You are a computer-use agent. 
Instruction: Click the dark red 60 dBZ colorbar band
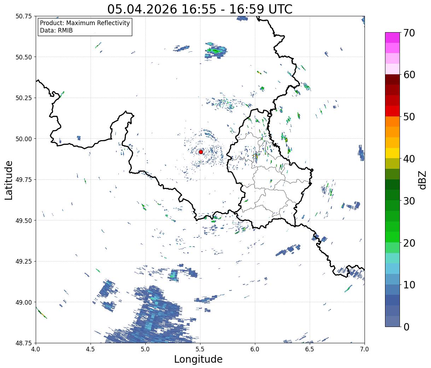[x=392, y=80]
